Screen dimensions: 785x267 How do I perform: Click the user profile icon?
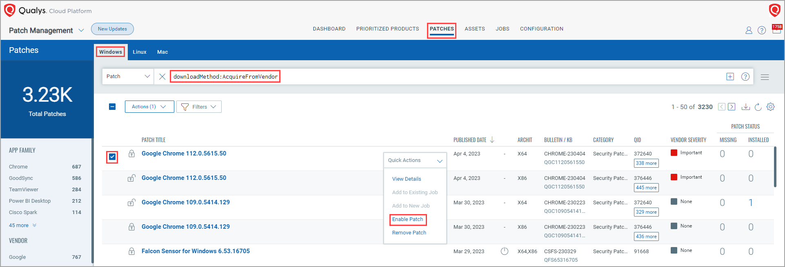(x=749, y=30)
